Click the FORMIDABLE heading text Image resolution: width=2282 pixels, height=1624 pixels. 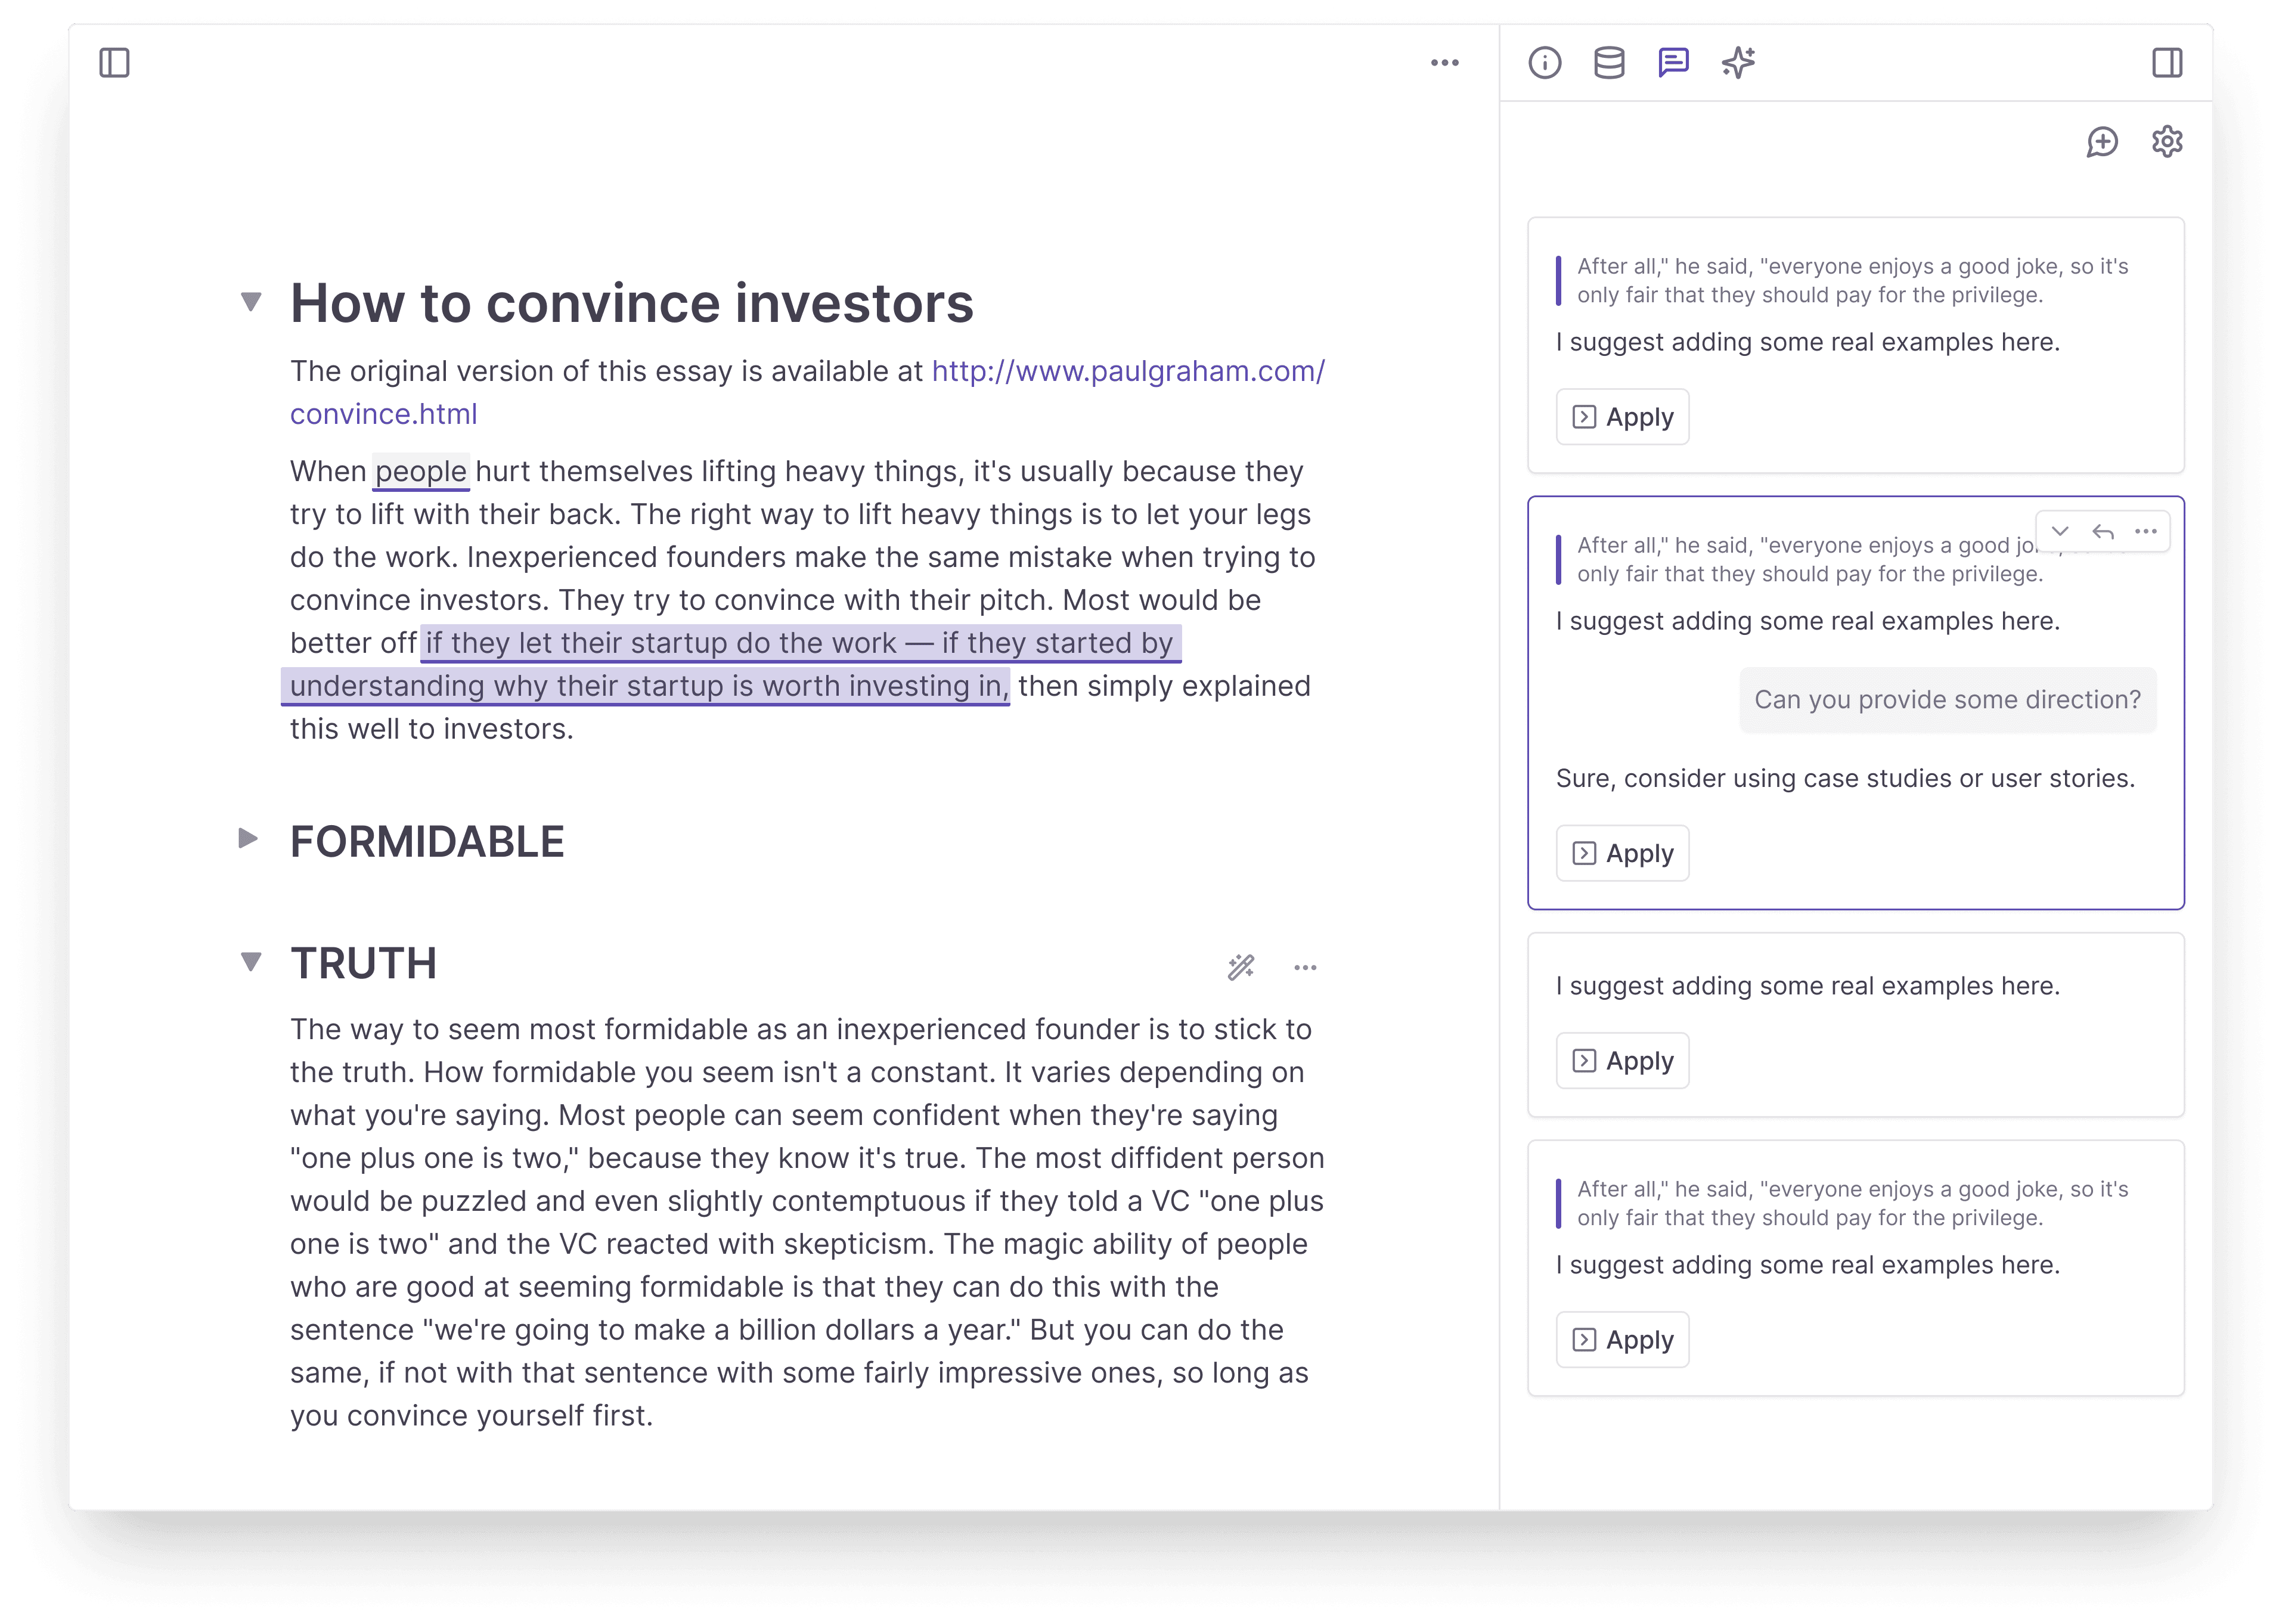point(427,841)
